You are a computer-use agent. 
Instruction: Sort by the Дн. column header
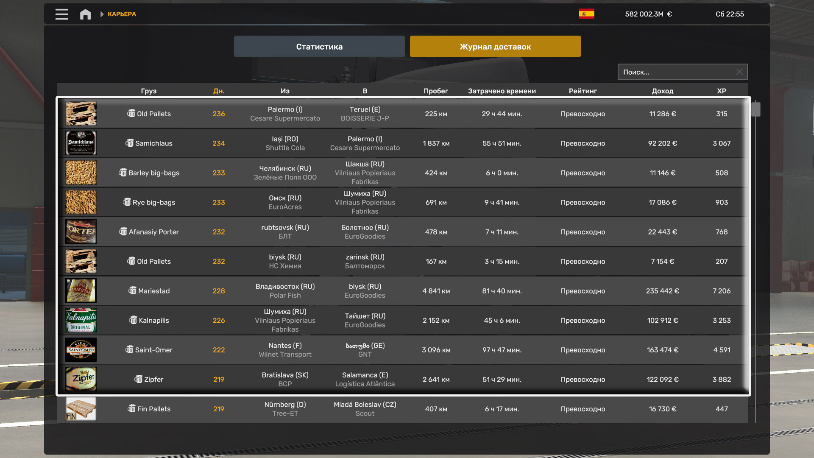click(219, 91)
